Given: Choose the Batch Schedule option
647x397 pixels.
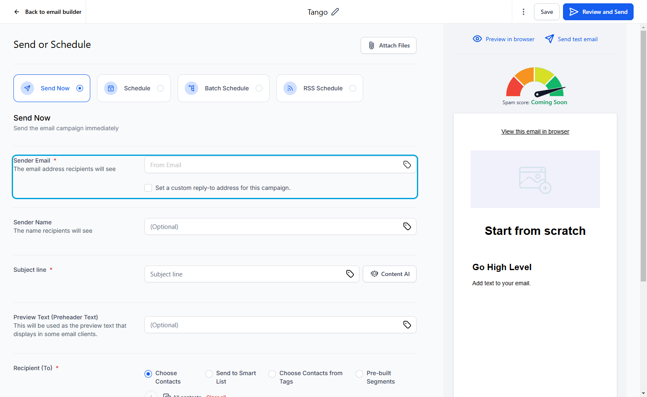Looking at the screenshot, I should 223,88.
